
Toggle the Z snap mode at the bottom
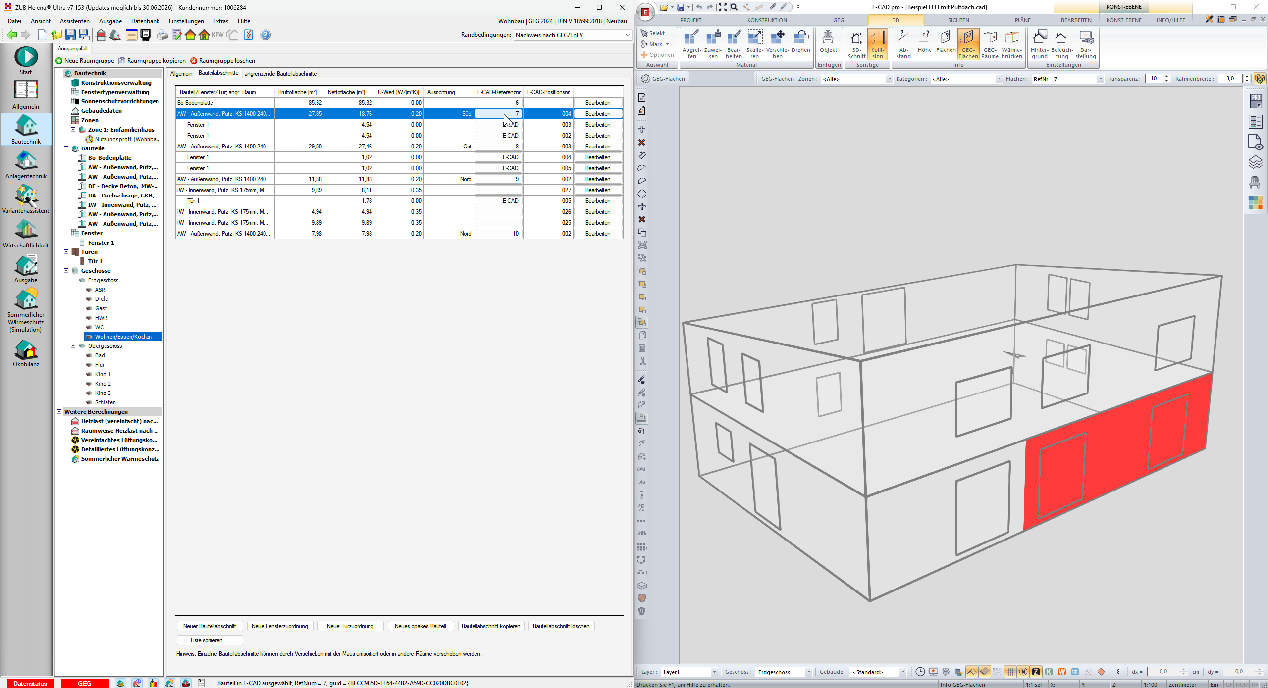click(1036, 672)
